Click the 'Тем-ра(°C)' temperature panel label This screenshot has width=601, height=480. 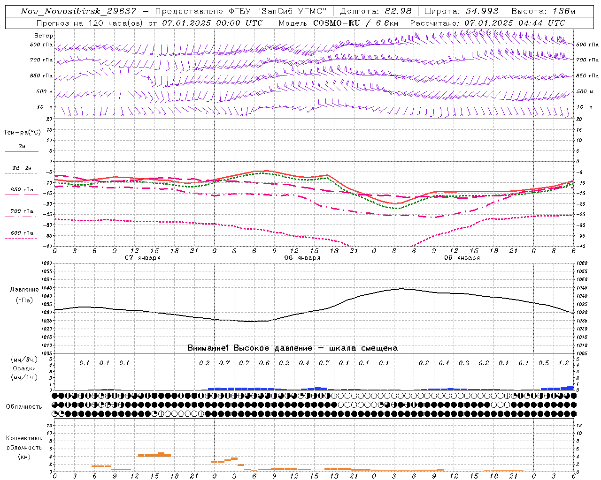pyautogui.click(x=22, y=133)
